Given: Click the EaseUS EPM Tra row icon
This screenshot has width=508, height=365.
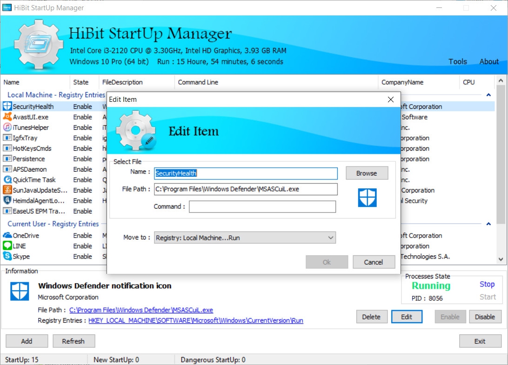Looking at the screenshot, I should [7, 211].
